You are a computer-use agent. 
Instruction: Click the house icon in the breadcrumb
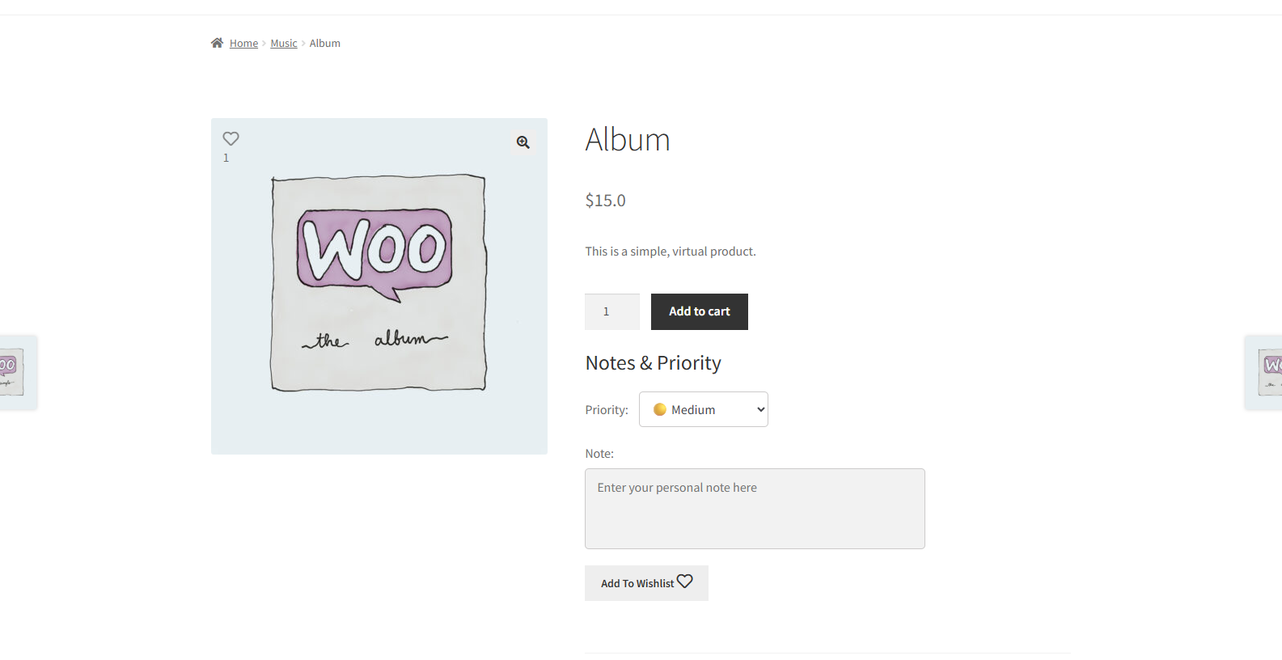click(217, 43)
